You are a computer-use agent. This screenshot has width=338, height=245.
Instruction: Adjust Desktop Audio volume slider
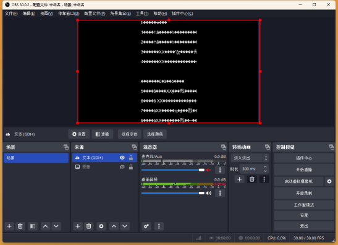pyautogui.click(x=173, y=193)
